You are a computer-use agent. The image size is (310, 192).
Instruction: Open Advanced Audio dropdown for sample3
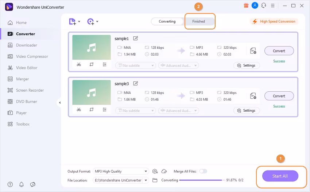click(x=179, y=111)
